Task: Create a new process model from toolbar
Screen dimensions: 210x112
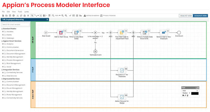Action: (3, 16)
